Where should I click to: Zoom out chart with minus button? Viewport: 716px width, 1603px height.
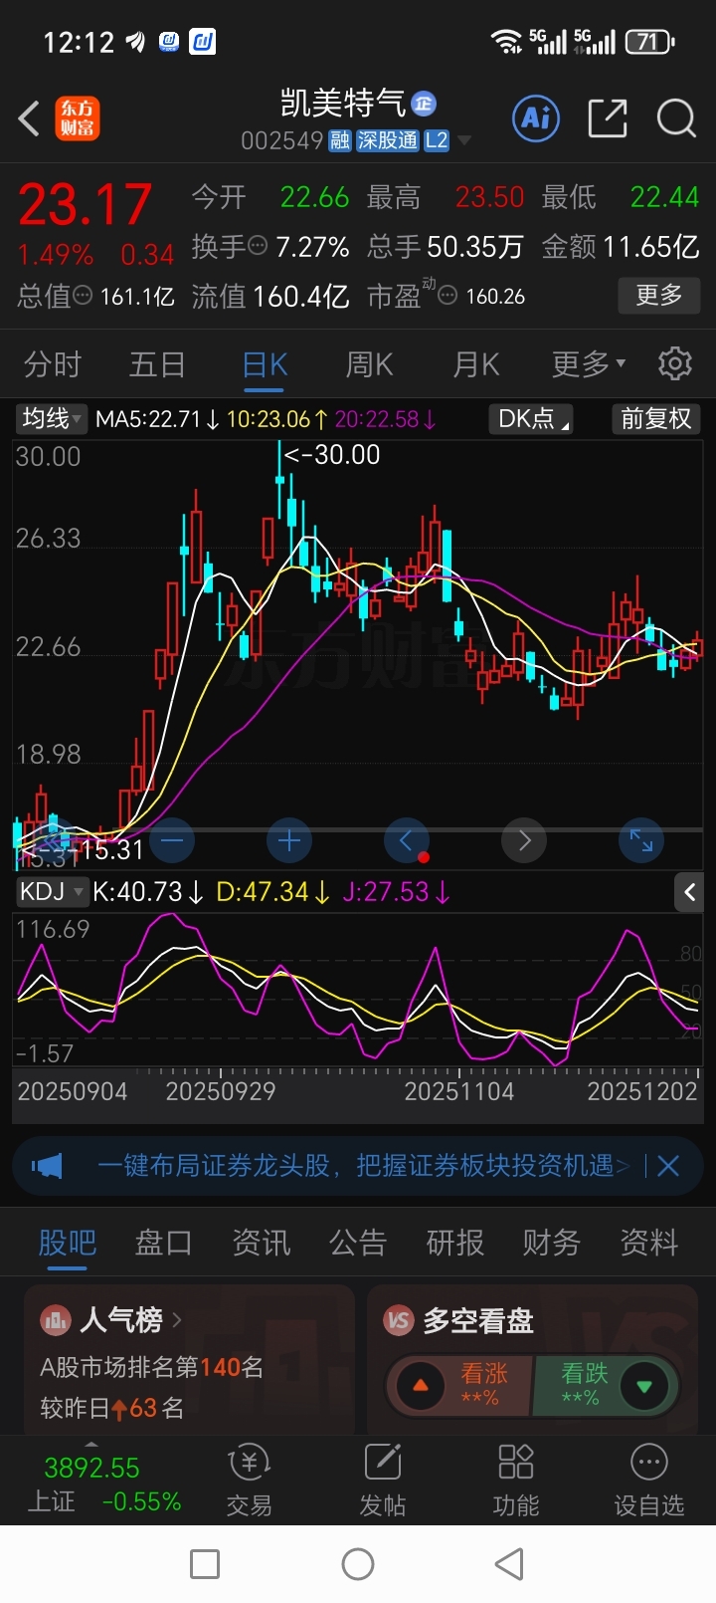coord(172,841)
